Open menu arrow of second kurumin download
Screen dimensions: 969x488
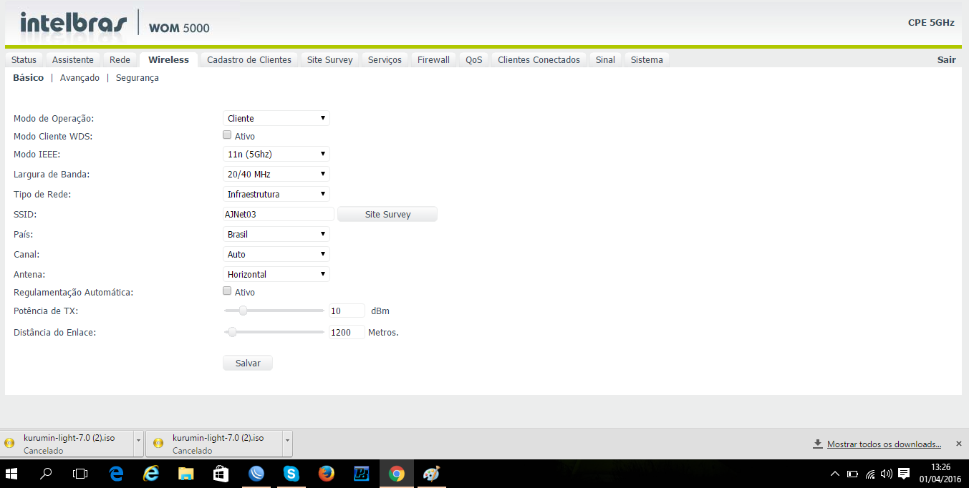287,444
